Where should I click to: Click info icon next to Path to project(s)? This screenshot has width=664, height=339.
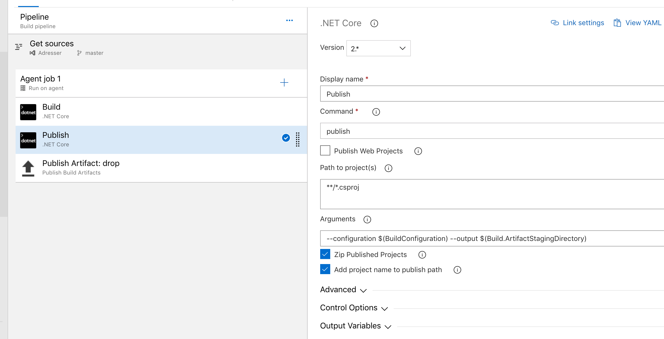click(x=388, y=168)
